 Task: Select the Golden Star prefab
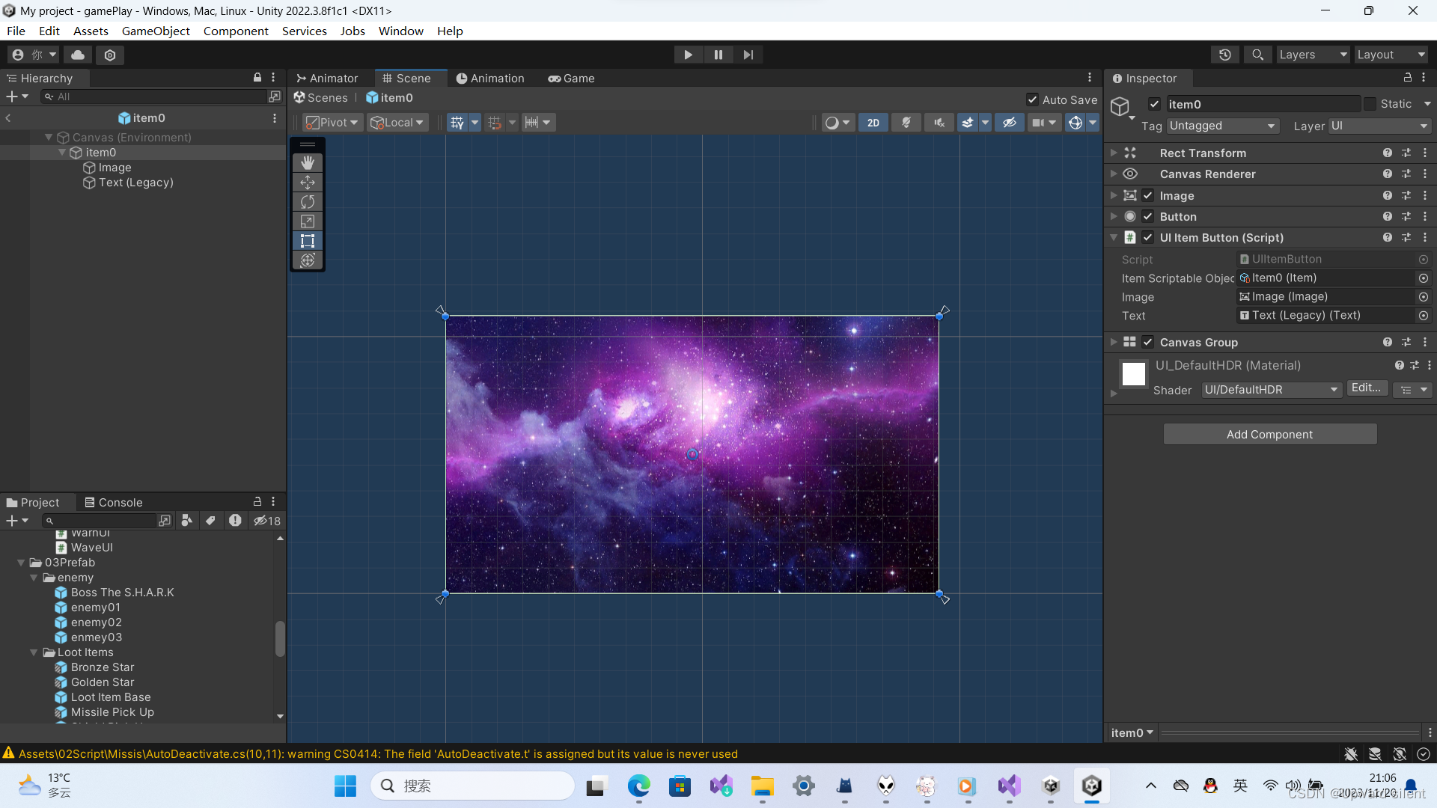pos(103,682)
